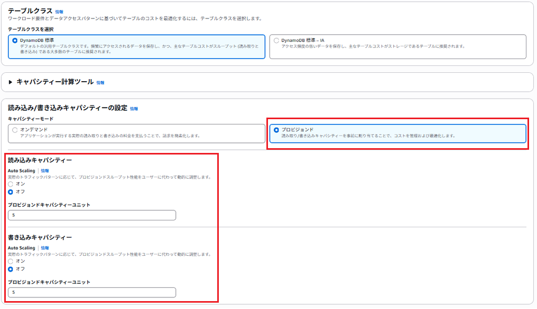Open 情報 link next to キャパシティー計算ツール
Viewport: 537px width, 309px height.
(100, 83)
